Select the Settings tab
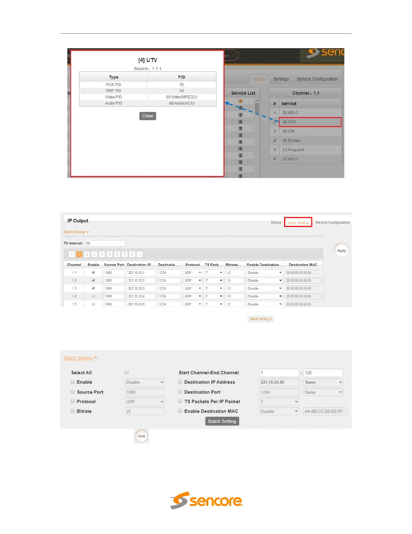Viewport: 412px width, 534px height. 281,79
